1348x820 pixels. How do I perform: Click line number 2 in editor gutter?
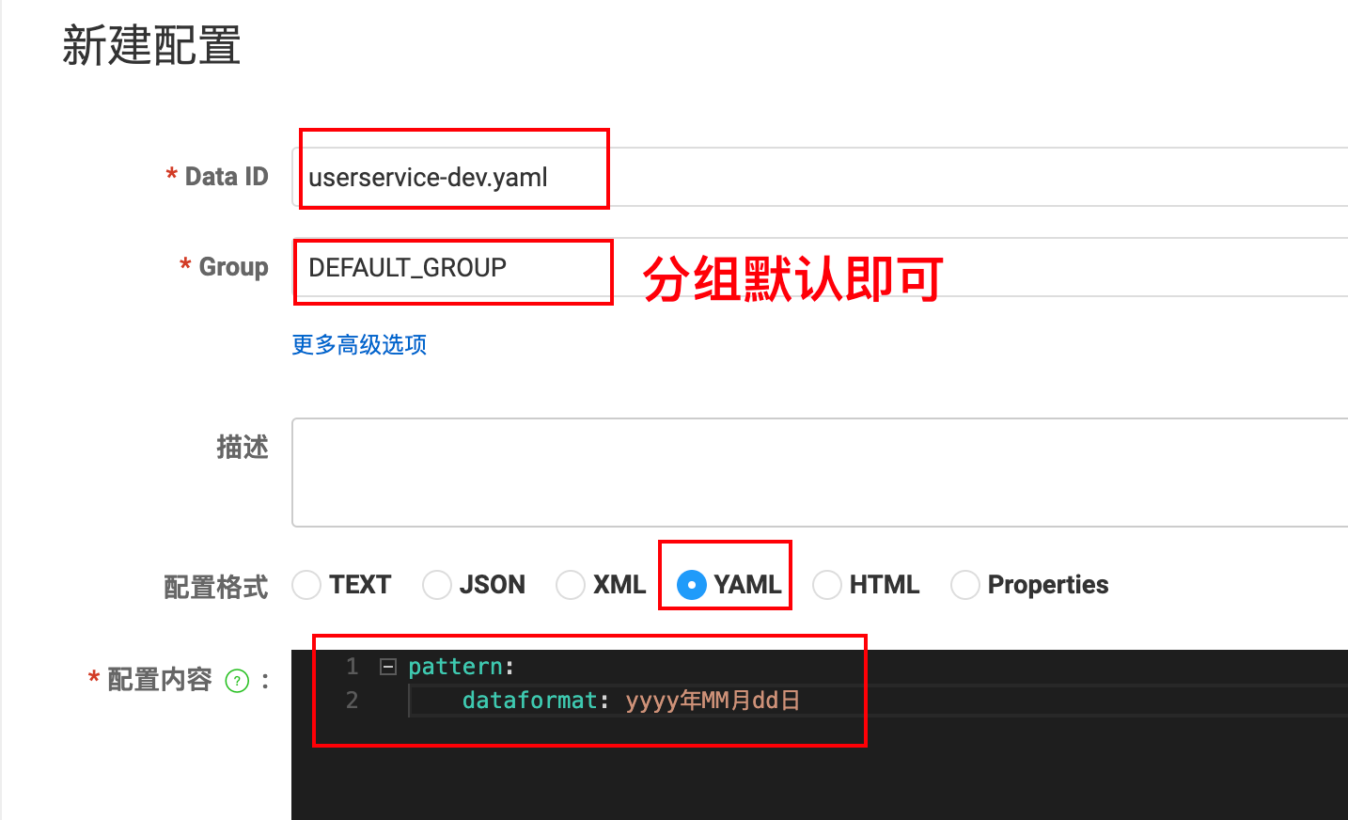click(353, 701)
